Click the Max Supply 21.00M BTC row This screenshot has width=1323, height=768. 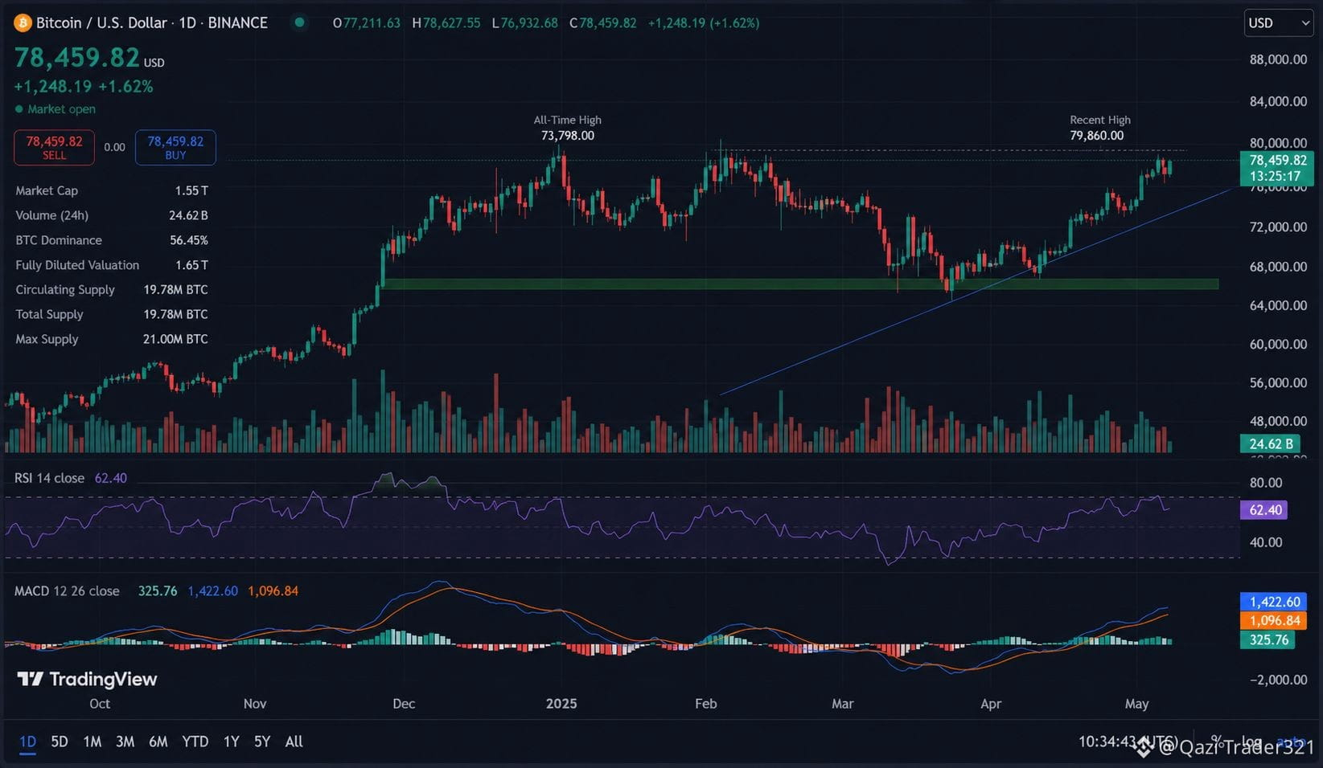(x=112, y=339)
